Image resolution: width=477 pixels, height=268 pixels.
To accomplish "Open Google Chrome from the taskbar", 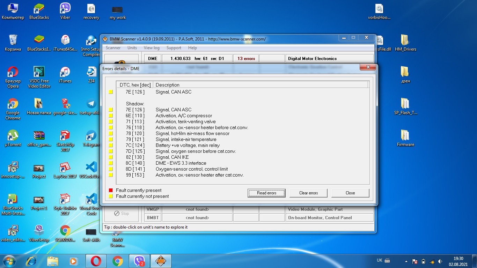I will [118, 261].
